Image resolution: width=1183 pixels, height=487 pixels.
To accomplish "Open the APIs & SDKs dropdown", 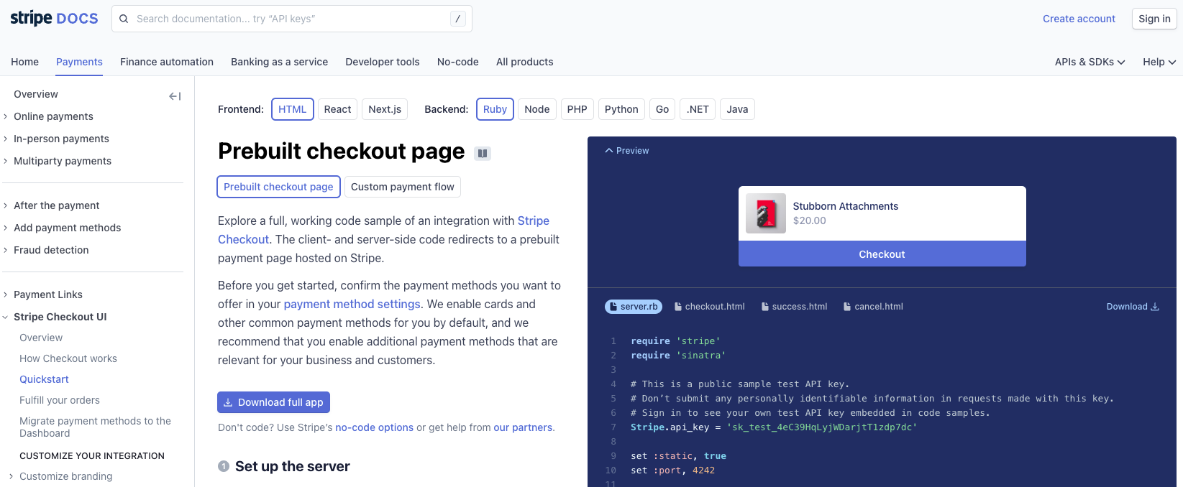I will click(x=1090, y=62).
